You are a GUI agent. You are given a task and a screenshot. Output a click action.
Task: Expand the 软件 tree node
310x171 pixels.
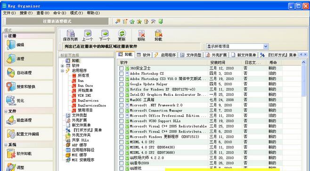(x=63, y=66)
